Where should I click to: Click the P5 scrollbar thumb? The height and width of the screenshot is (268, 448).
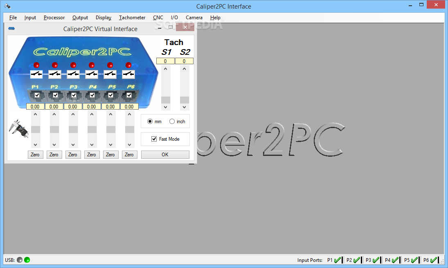point(111,129)
